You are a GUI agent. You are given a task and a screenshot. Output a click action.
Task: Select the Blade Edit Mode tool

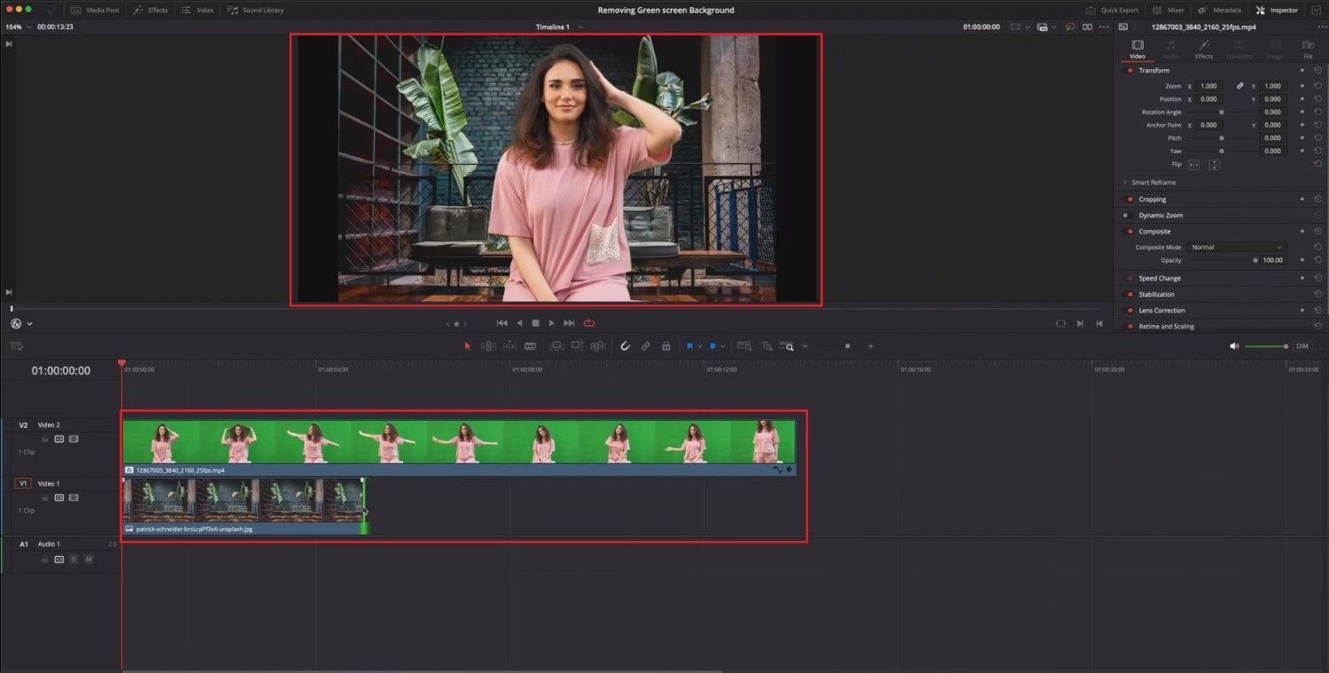click(x=530, y=346)
